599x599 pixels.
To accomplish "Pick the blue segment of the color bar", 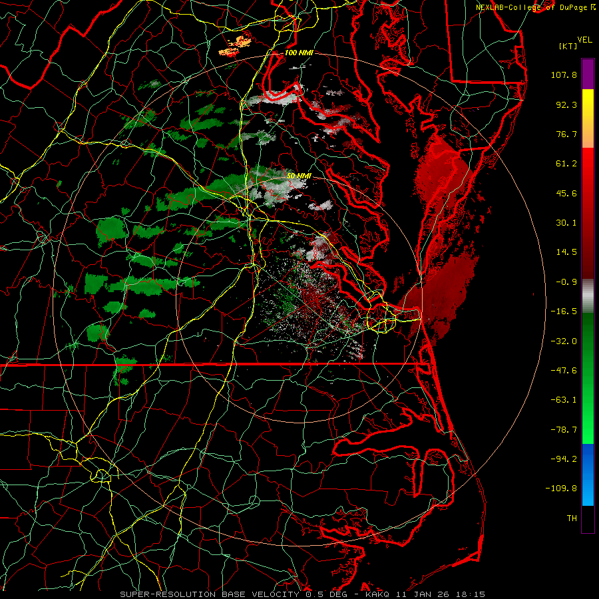I will point(588,475).
